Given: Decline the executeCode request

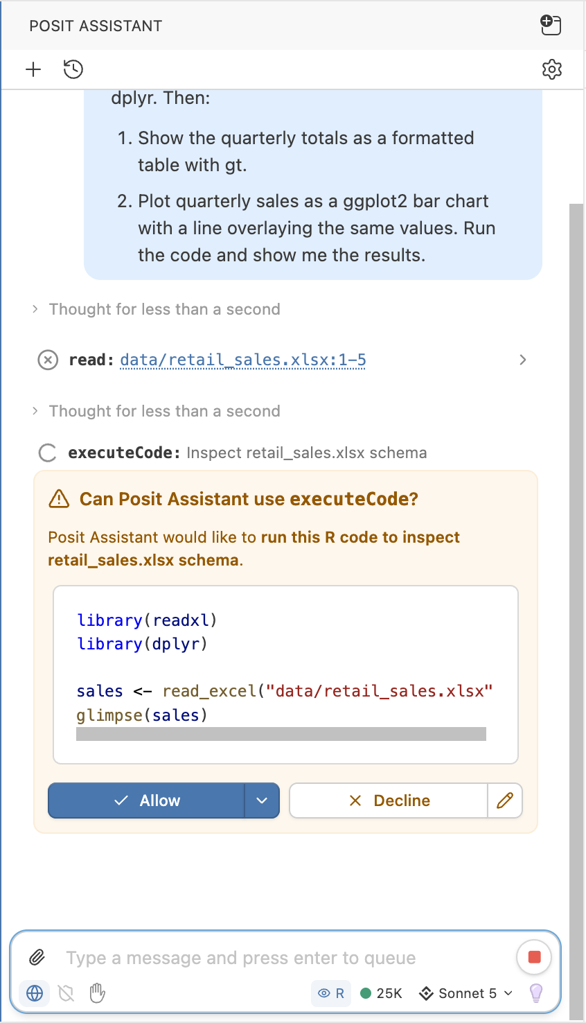Looking at the screenshot, I should (x=389, y=801).
